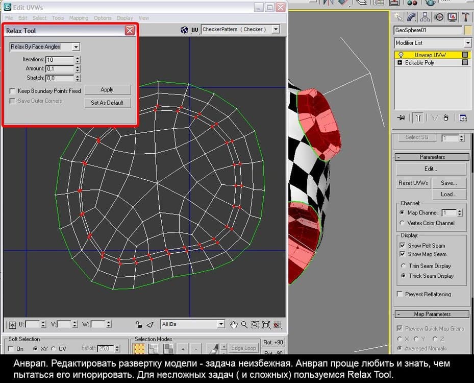Expand the Modifier List dropdown
474x383 pixels.
pyautogui.click(x=467, y=43)
